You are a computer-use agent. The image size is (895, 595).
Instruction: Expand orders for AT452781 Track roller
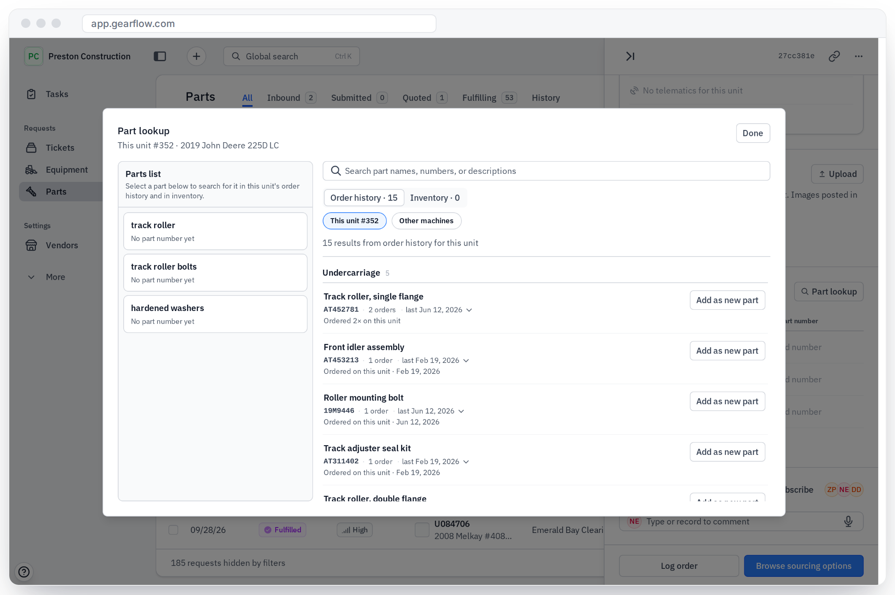pos(469,310)
